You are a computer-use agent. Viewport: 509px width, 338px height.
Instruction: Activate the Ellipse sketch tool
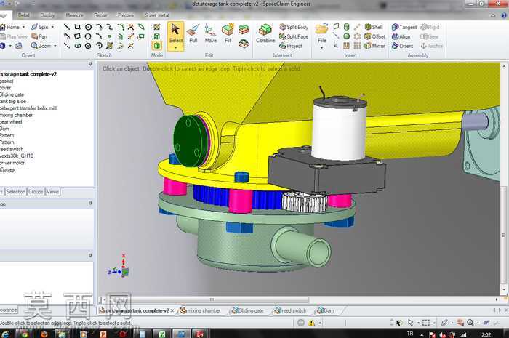click(x=78, y=46)
